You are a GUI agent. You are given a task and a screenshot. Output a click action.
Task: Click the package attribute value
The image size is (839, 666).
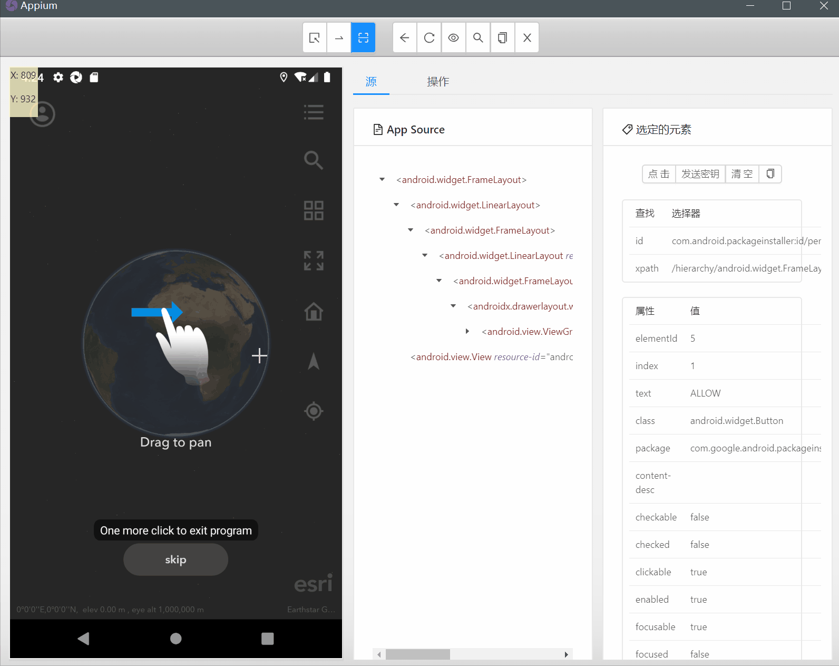pos(756,448)
